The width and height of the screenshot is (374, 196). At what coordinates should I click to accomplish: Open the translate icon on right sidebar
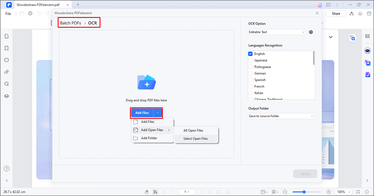coord(368,63)
